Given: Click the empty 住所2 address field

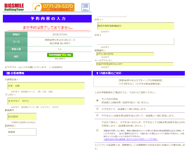Looking at the screenshot, I should (136, 41).
